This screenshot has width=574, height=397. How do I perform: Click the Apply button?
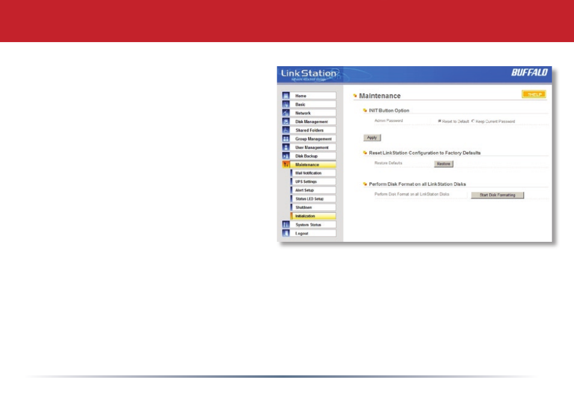pyautogui.click(x=372, y=138)
